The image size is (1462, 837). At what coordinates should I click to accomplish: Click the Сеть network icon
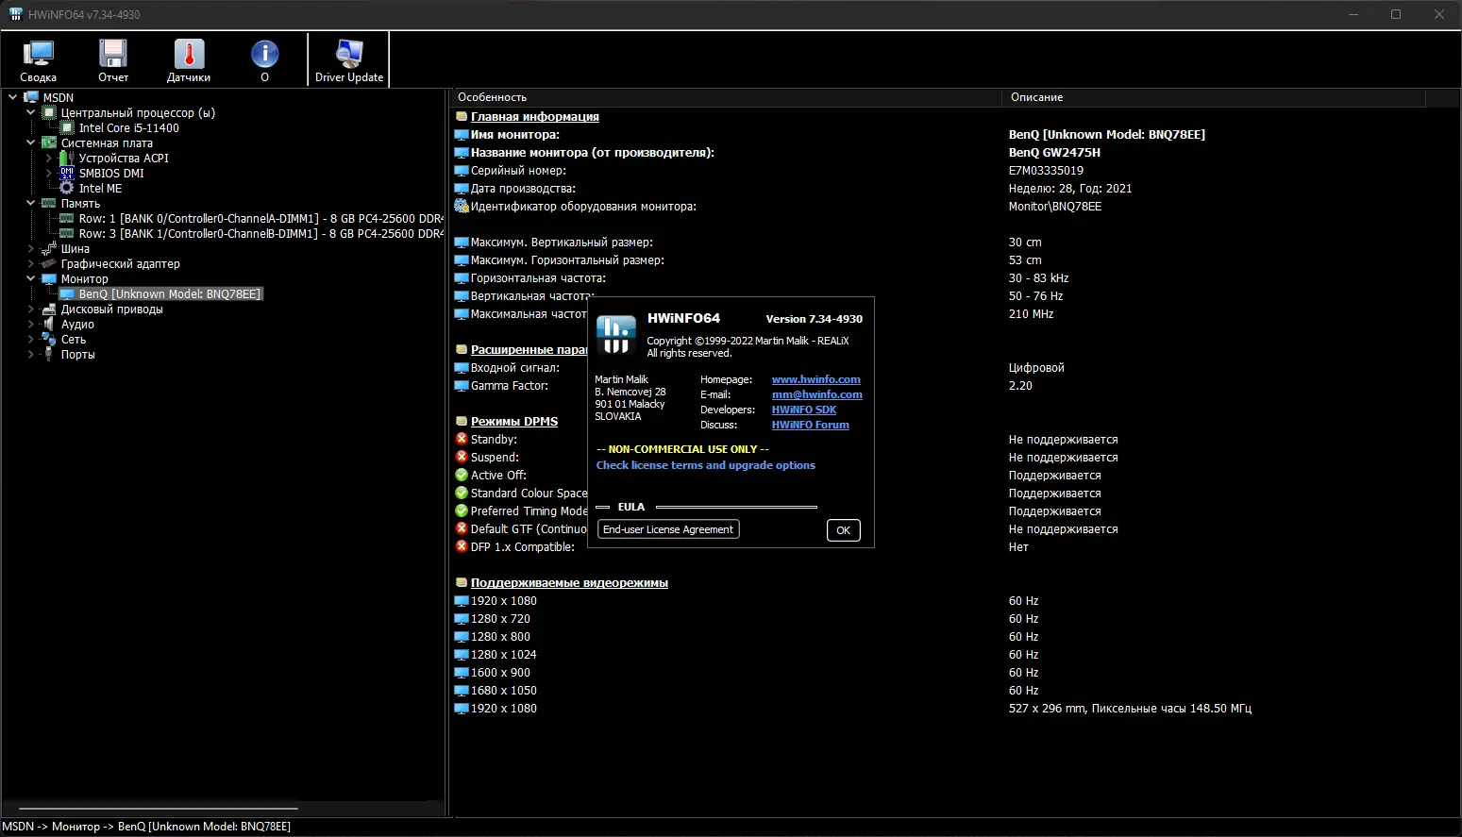click(x=49, y=340)
